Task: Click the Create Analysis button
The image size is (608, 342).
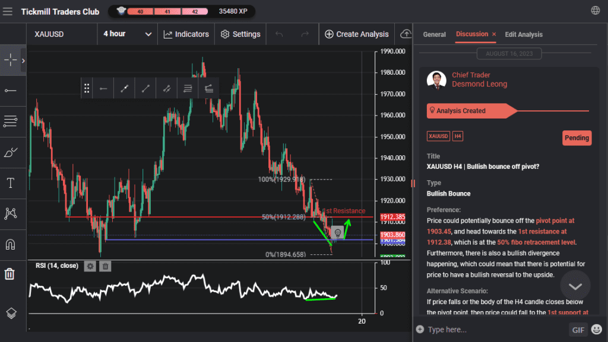Action: pos(356,34)
